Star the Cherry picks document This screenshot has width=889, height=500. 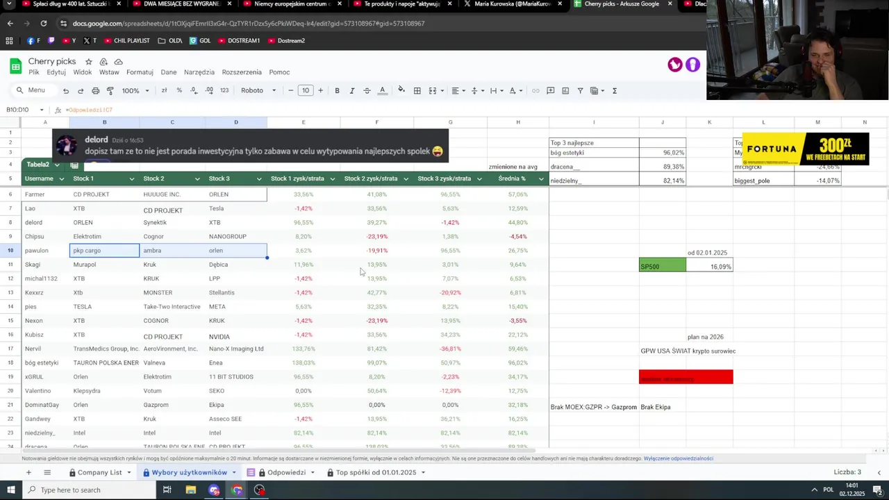point(88,62)
